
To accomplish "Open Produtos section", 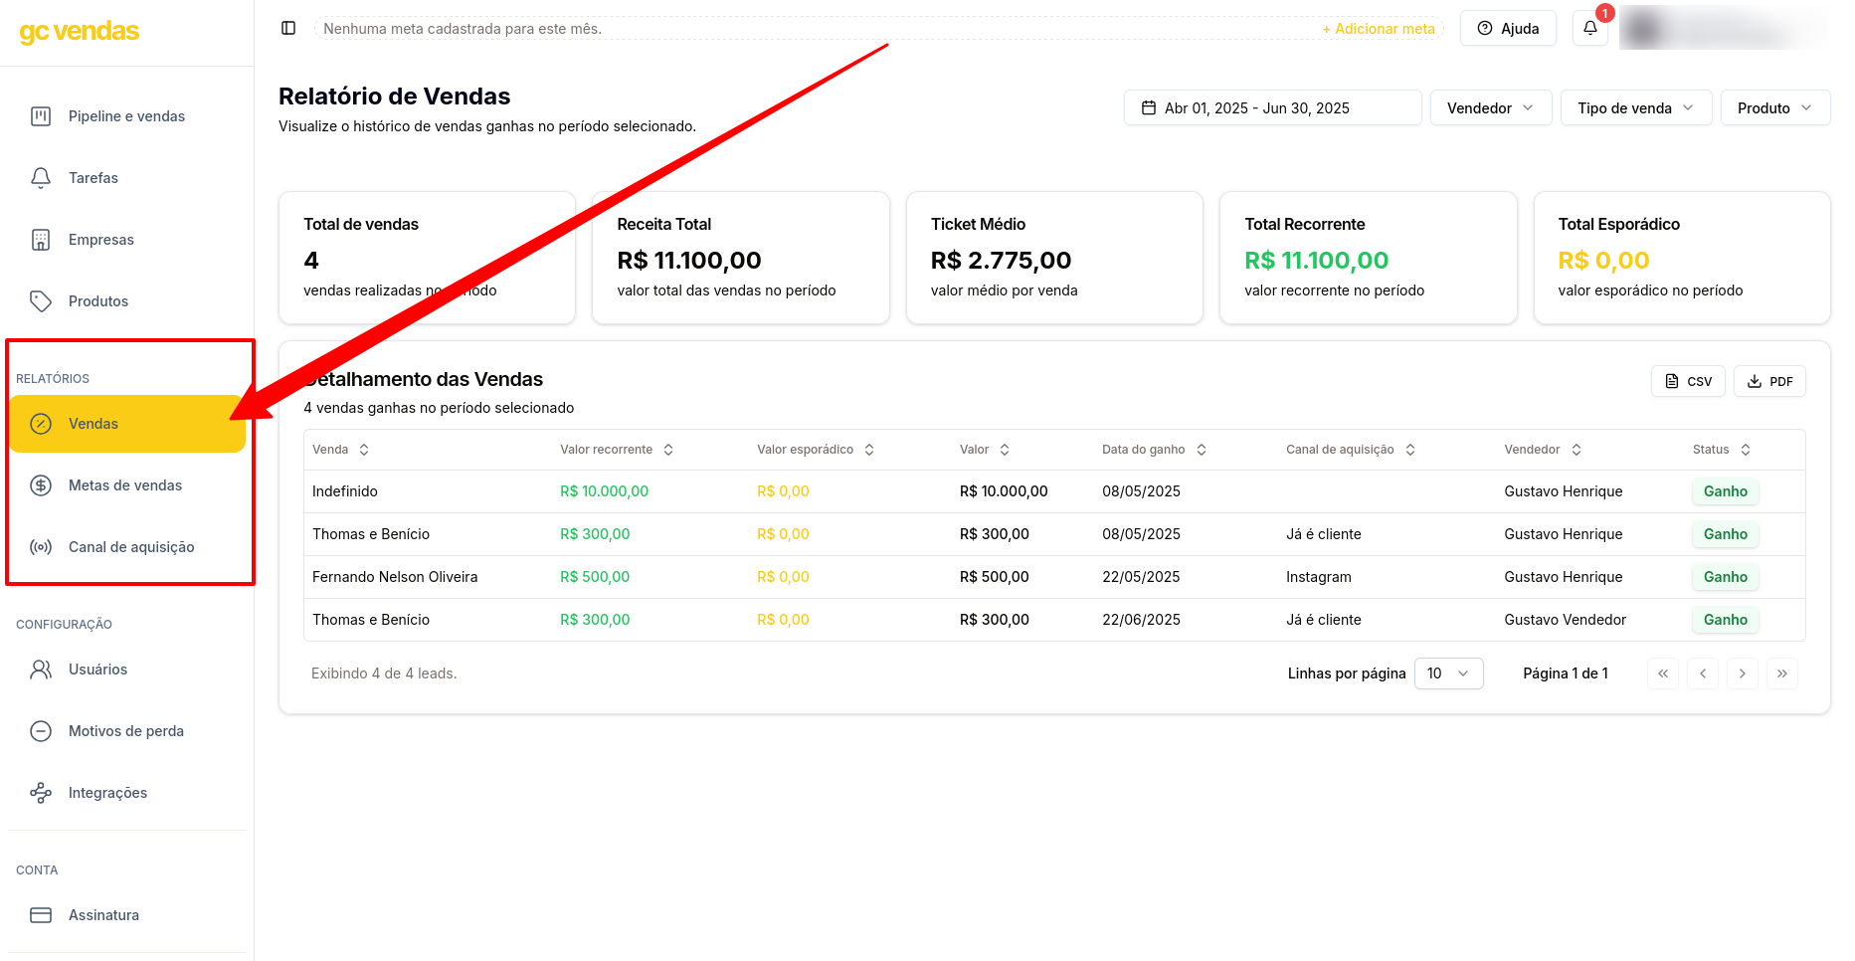I will tap(127, 301).
